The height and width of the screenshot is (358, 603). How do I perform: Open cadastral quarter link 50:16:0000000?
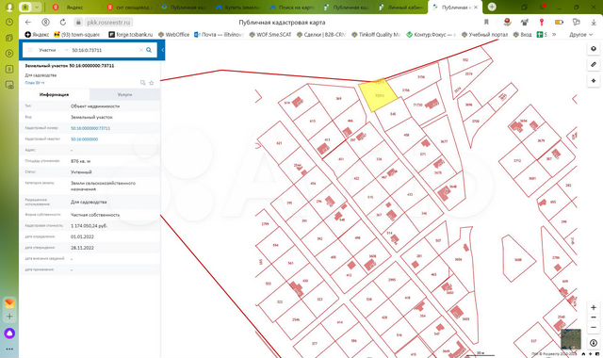(84, 139)
